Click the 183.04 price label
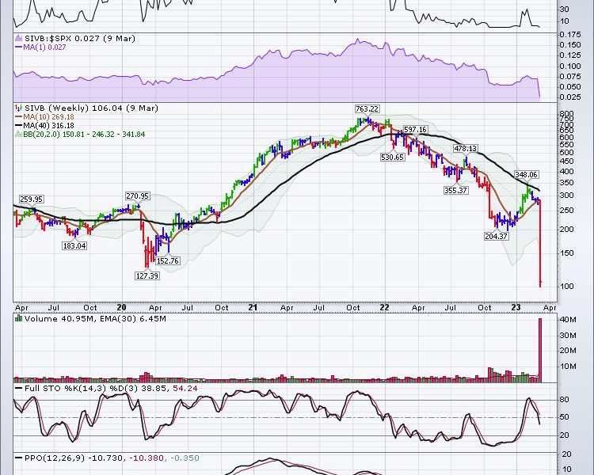The width and height of the screenshot is (594, 475). tap(74, 246)
